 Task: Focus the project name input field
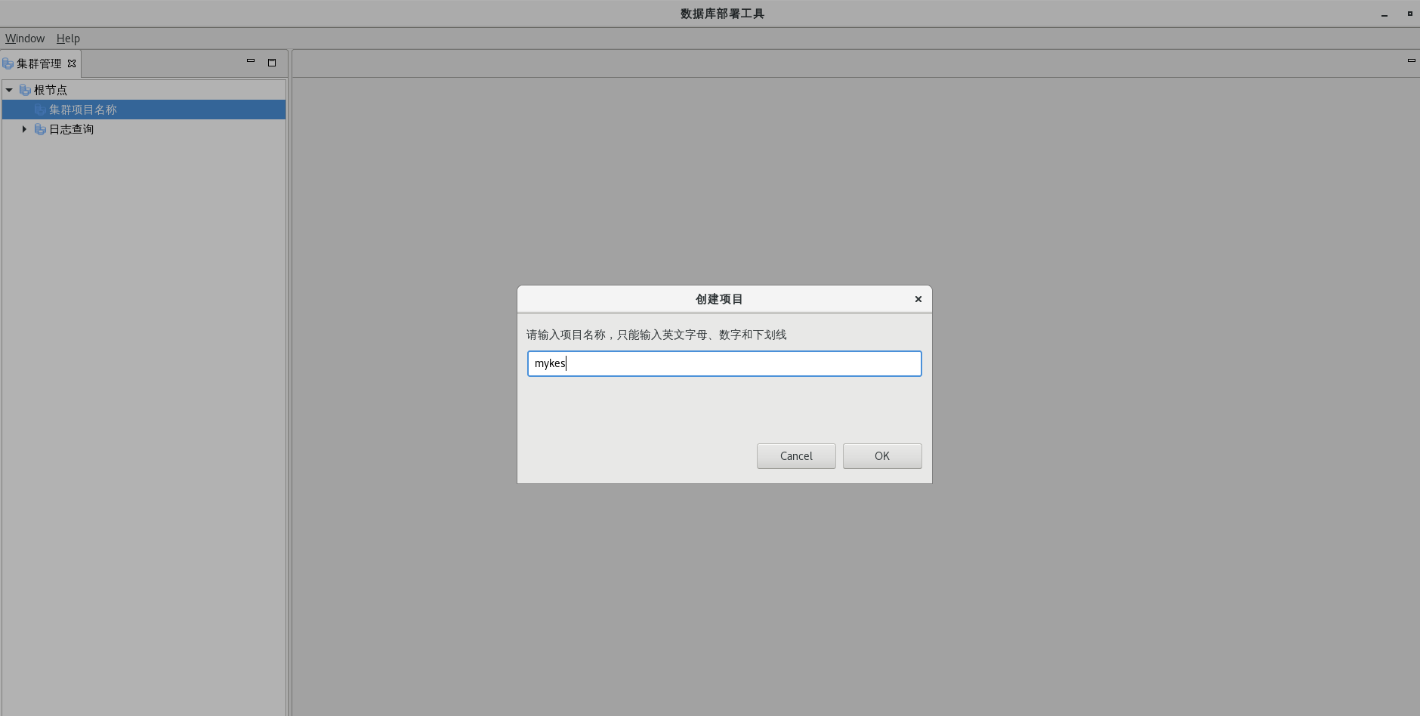(724, 363)
